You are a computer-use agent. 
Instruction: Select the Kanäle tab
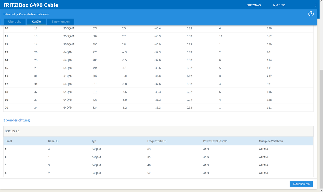pyautogui.click(x=36, y=22)
